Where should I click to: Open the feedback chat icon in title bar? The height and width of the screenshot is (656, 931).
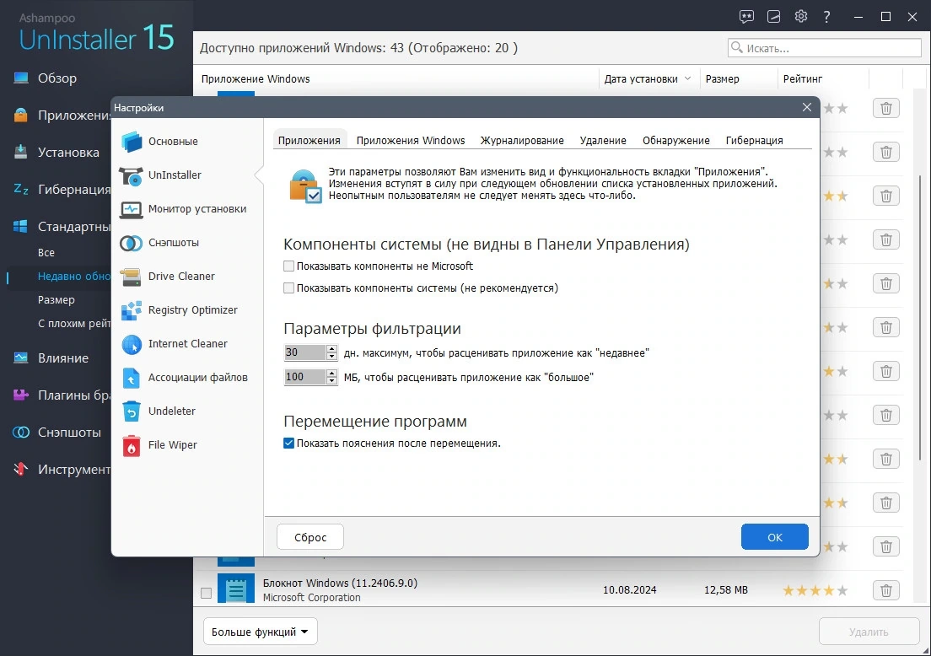(746, 17)
